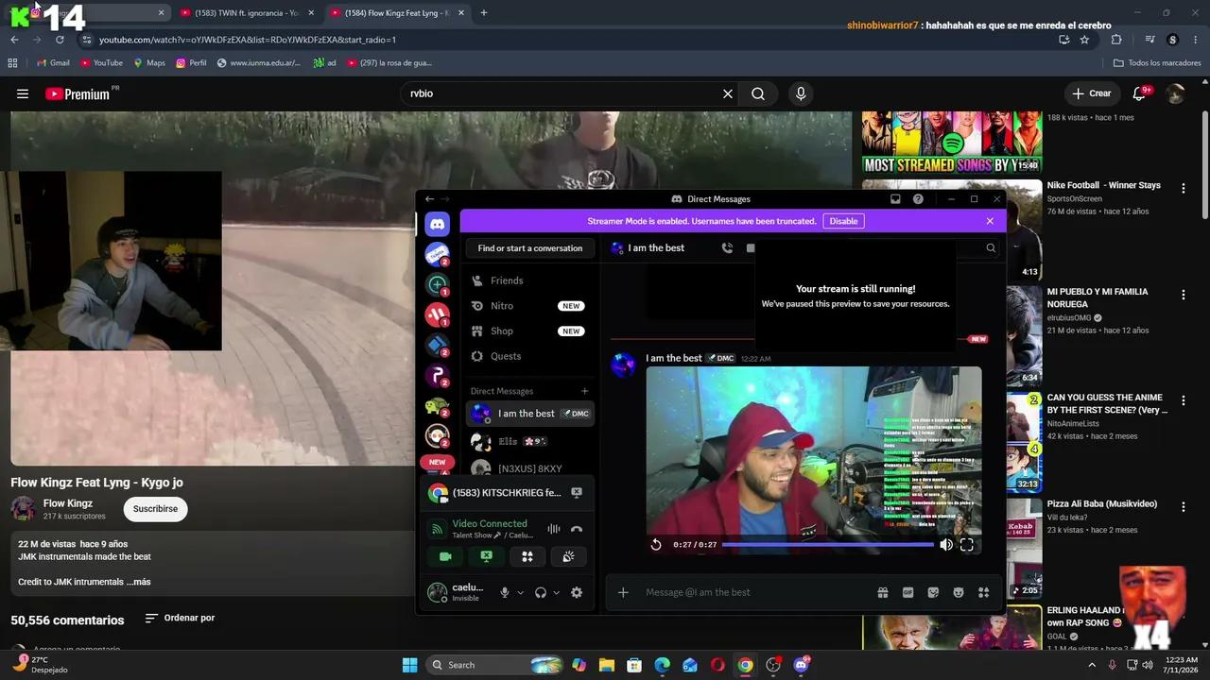The image size is (1210, 680).
Task: Switch to the TWIN ft. ignorancia tab
Action: tap(246, 13)
